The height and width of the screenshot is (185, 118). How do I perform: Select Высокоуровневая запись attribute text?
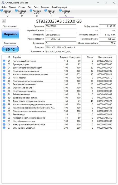tap(25, 98)
